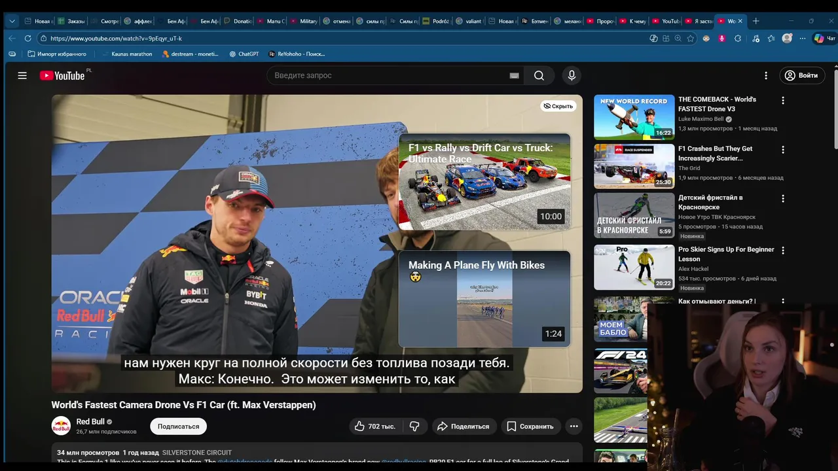Click the zoom magnifier icon in the address bar
Screen dimensions: 838x471
click(678, 39)
